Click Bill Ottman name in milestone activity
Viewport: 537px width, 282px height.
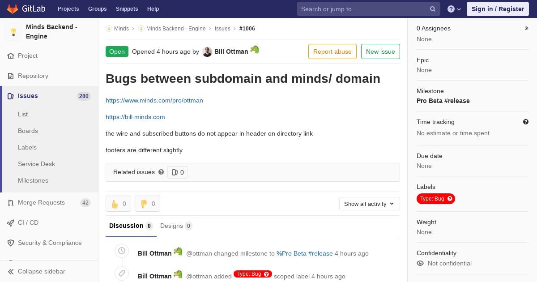[x=154, y=253]
